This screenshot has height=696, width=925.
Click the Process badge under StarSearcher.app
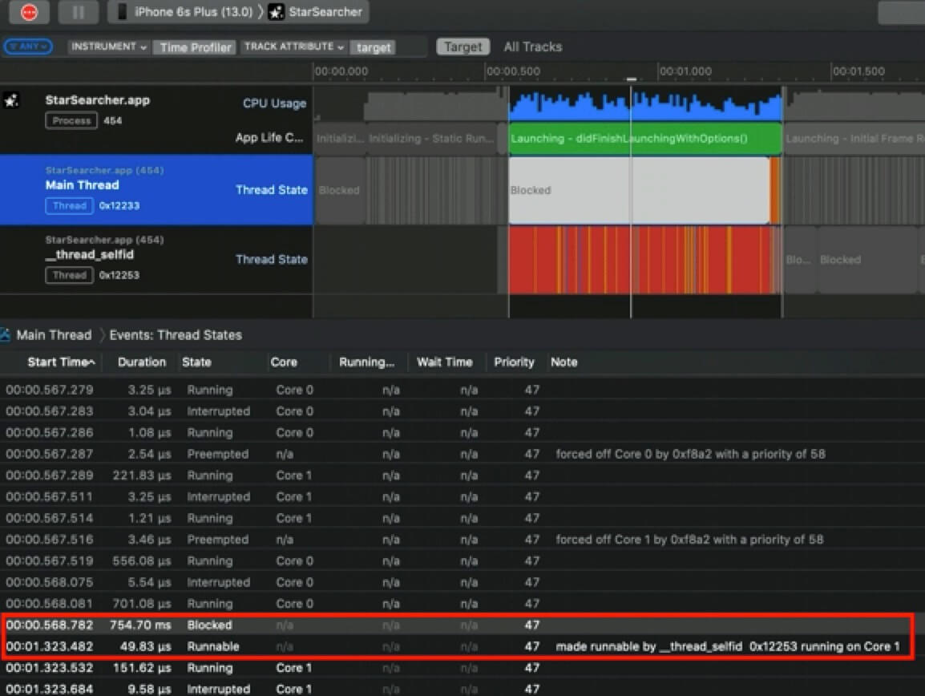[x=71, y=121]
